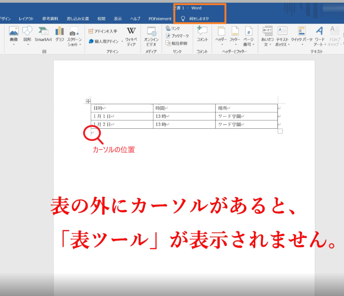
Task: Open the スクリーンショット dropdown
Action: [x=74, y=36]
